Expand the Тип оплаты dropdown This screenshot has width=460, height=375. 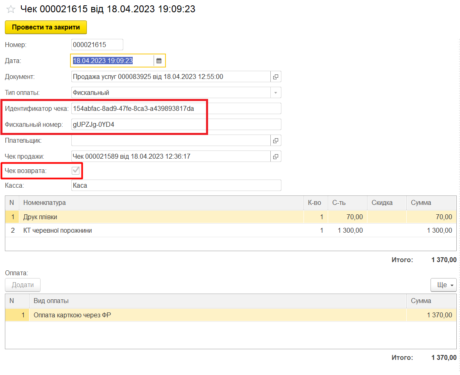tap(276, 93)
